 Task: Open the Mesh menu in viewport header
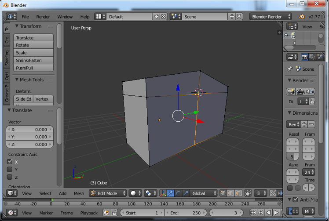[x=79, y=193]
